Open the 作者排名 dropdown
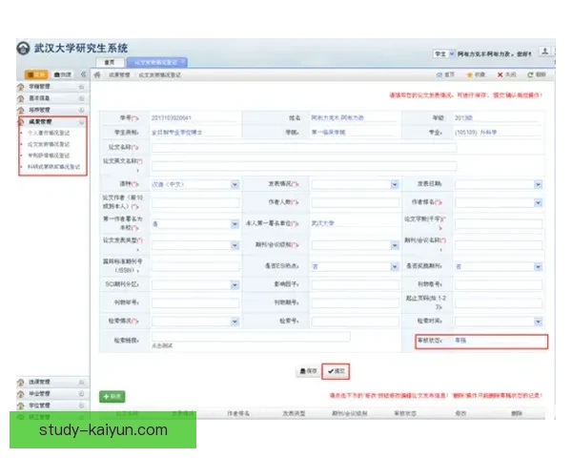 [x=538, y=202]
